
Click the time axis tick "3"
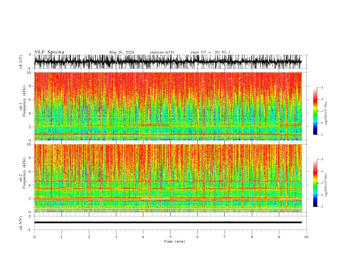coord(116,237)
